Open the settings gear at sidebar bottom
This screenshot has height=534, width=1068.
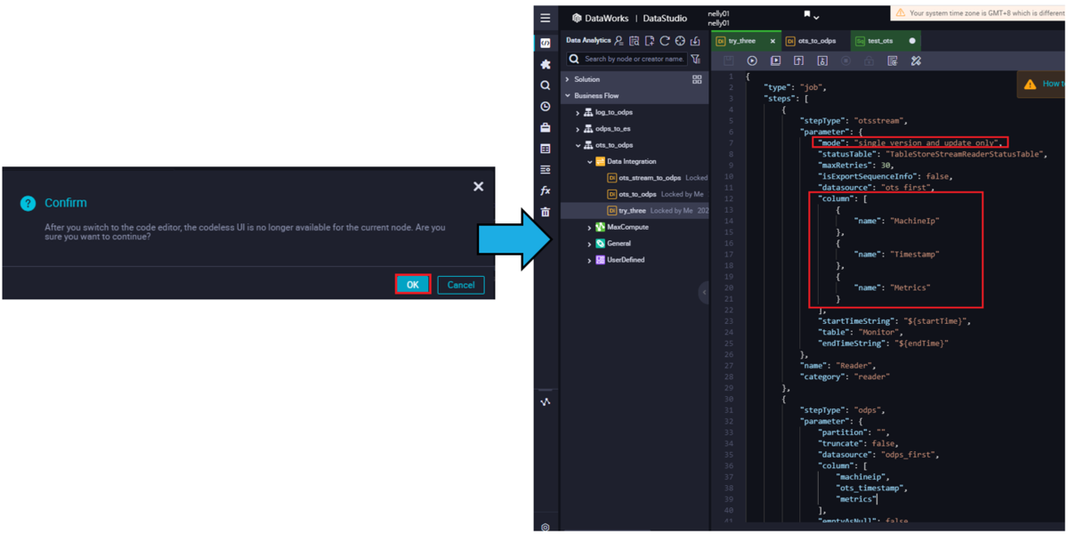pos(546,527)
